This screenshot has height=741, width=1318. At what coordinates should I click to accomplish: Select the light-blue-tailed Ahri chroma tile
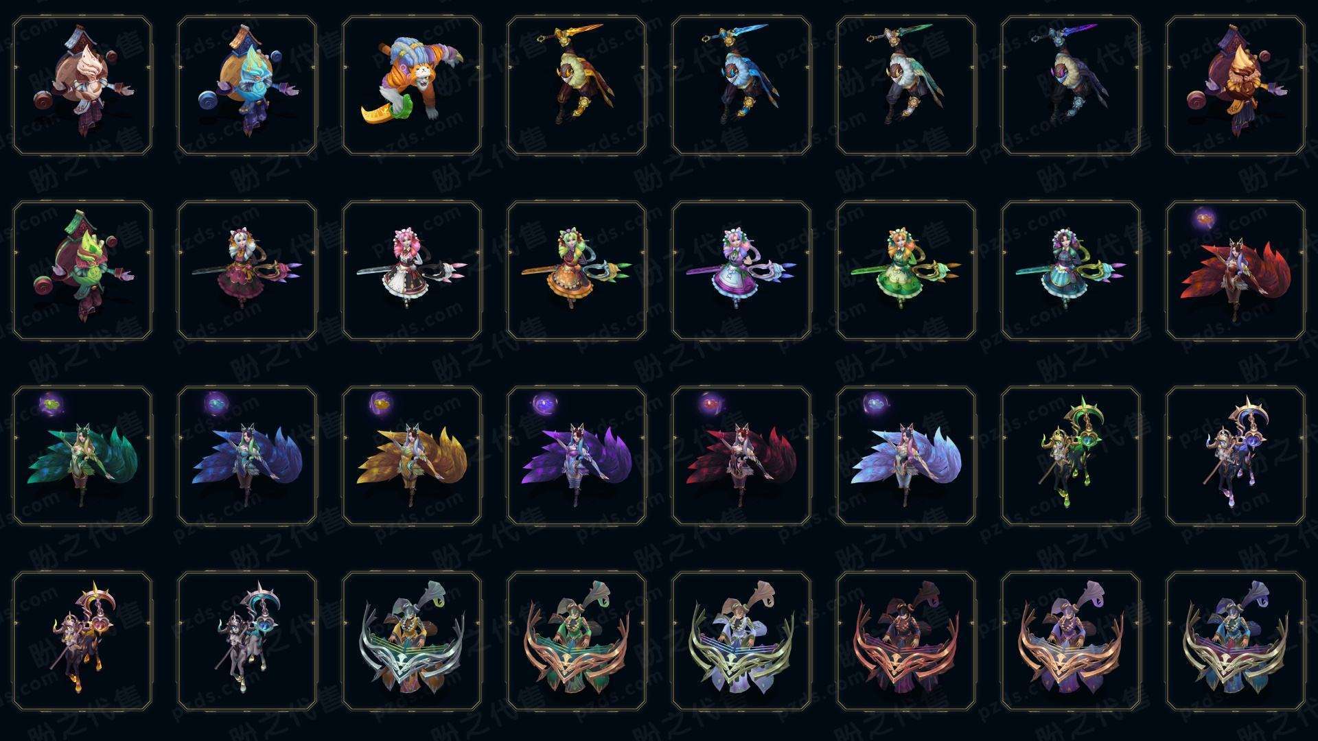pos(906,456)
